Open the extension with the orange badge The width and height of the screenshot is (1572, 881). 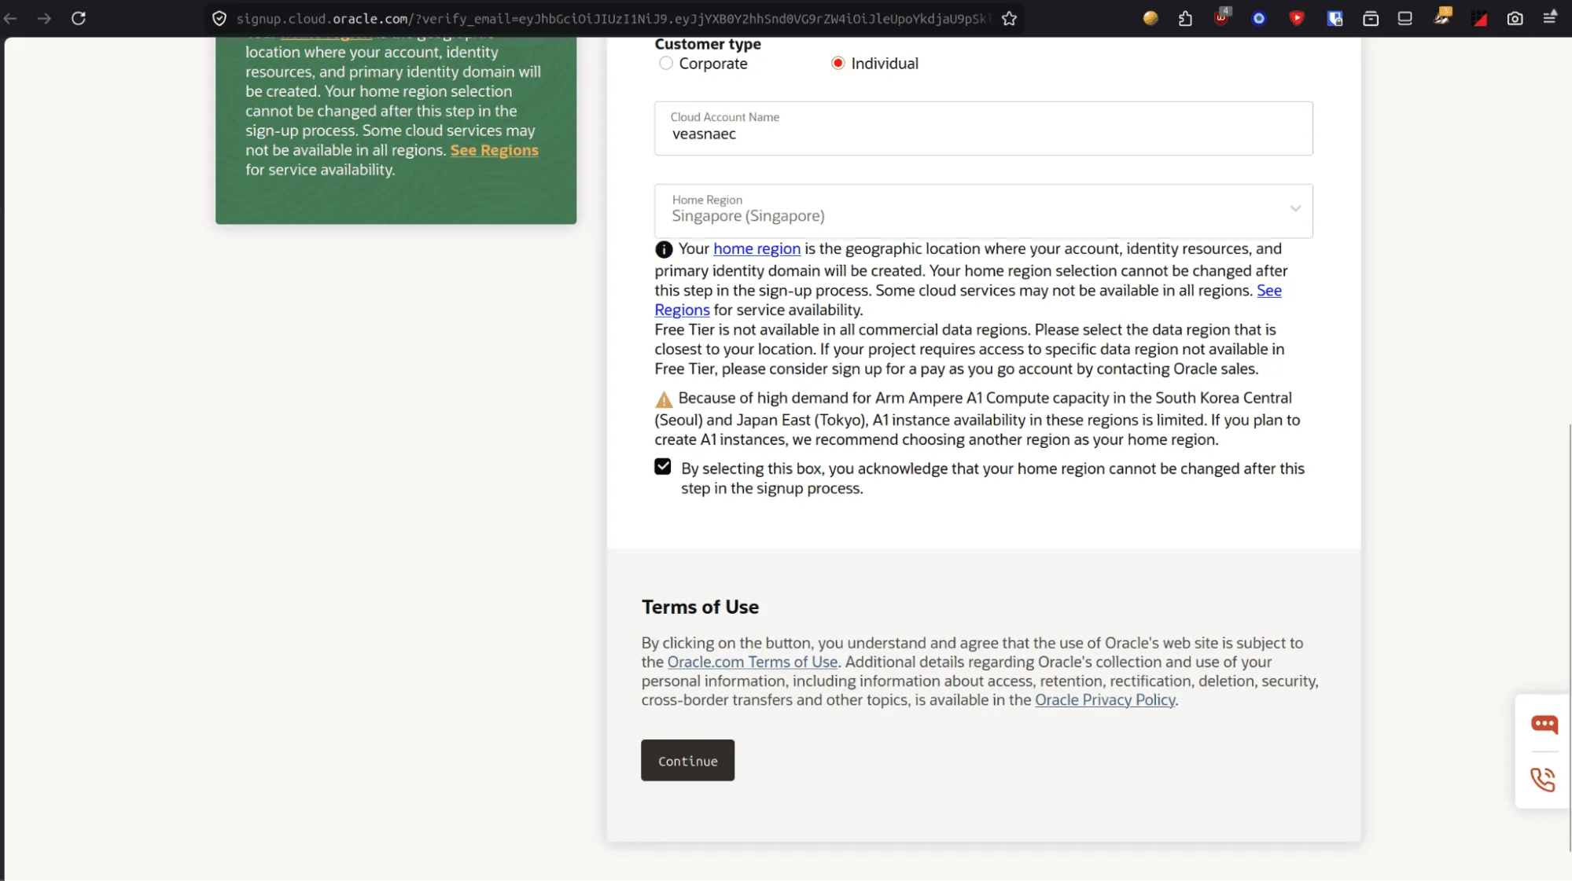[1443, 17]
